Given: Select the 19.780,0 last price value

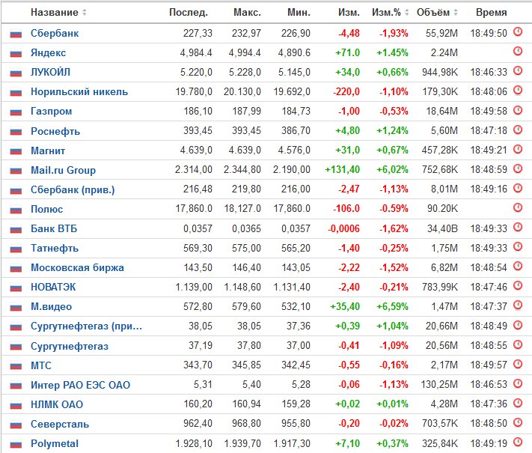Looking at the screenshot, I should (194, 91).
